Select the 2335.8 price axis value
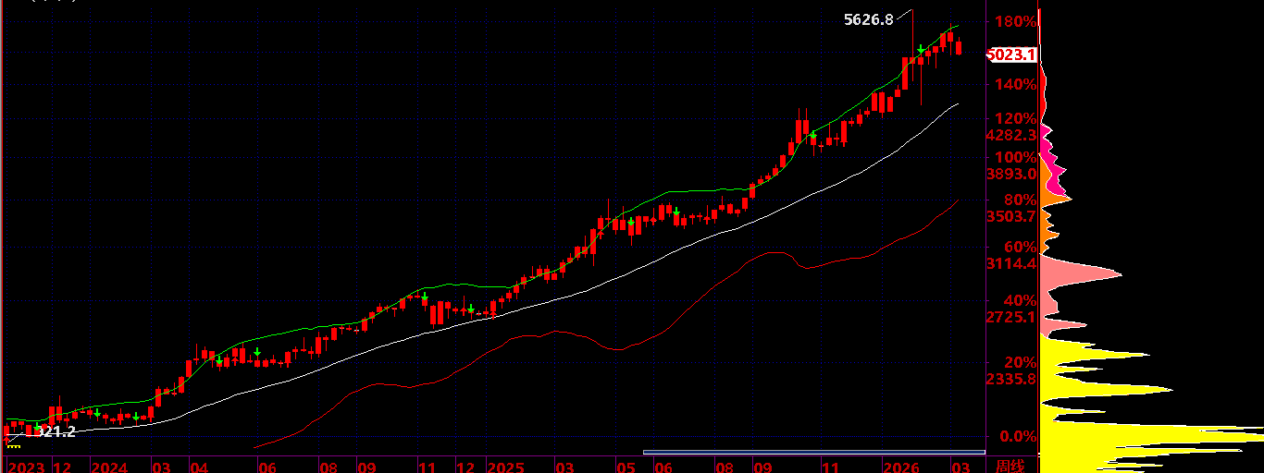This screenshot has width=1264, height=473. 1010,379
